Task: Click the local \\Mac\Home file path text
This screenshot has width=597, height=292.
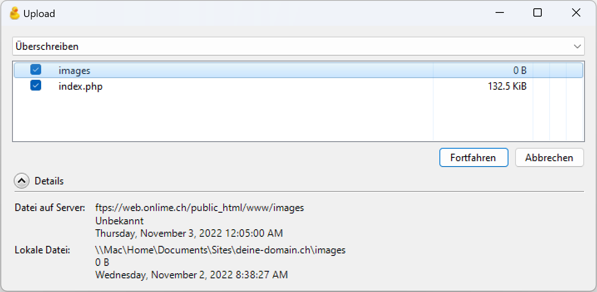Action: coord(220,250)
